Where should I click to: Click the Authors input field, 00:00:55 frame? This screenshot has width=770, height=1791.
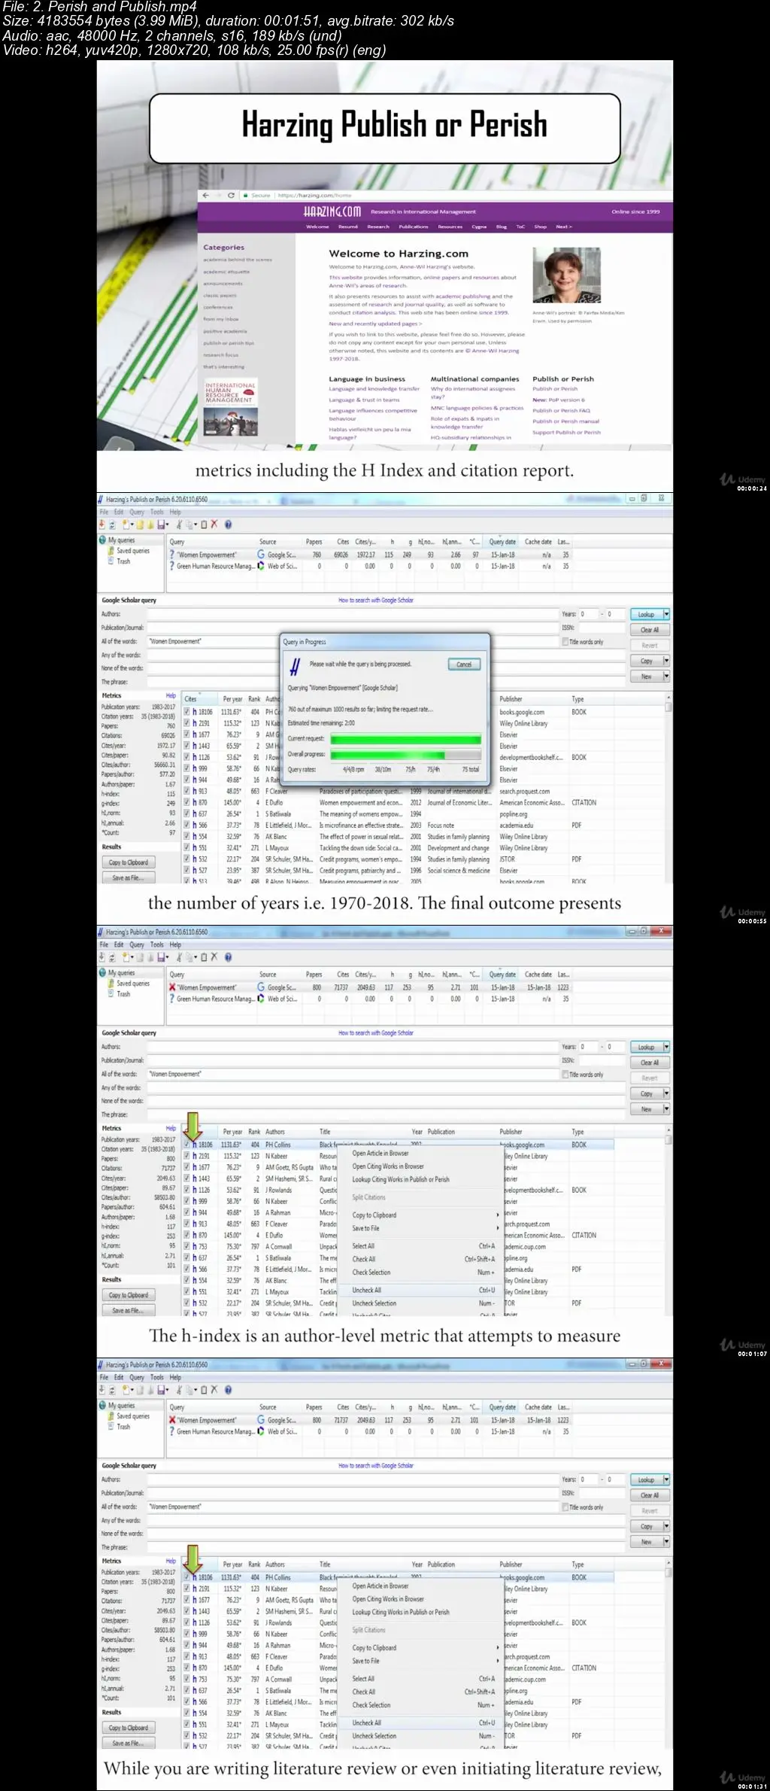[x=352, y=614]
